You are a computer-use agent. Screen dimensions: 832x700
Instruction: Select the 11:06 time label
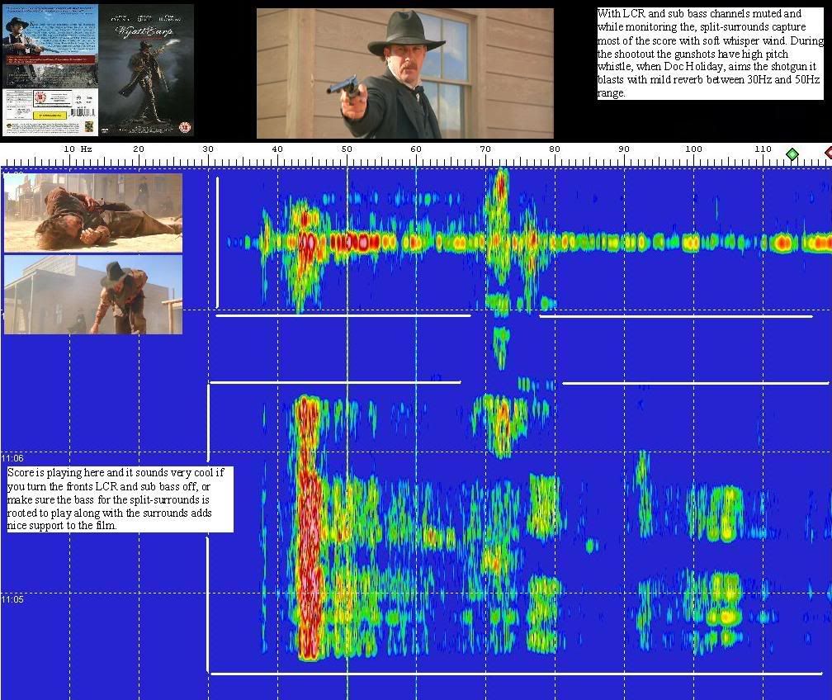[x=12, y=458]
